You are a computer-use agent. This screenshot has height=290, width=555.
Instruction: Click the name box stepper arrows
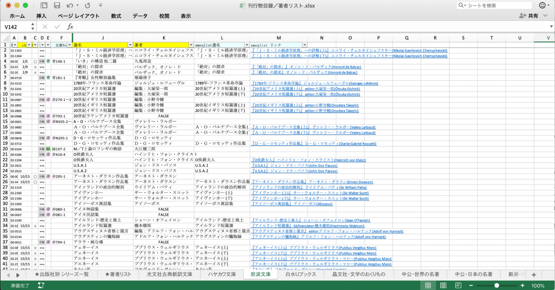coord(33,27)
